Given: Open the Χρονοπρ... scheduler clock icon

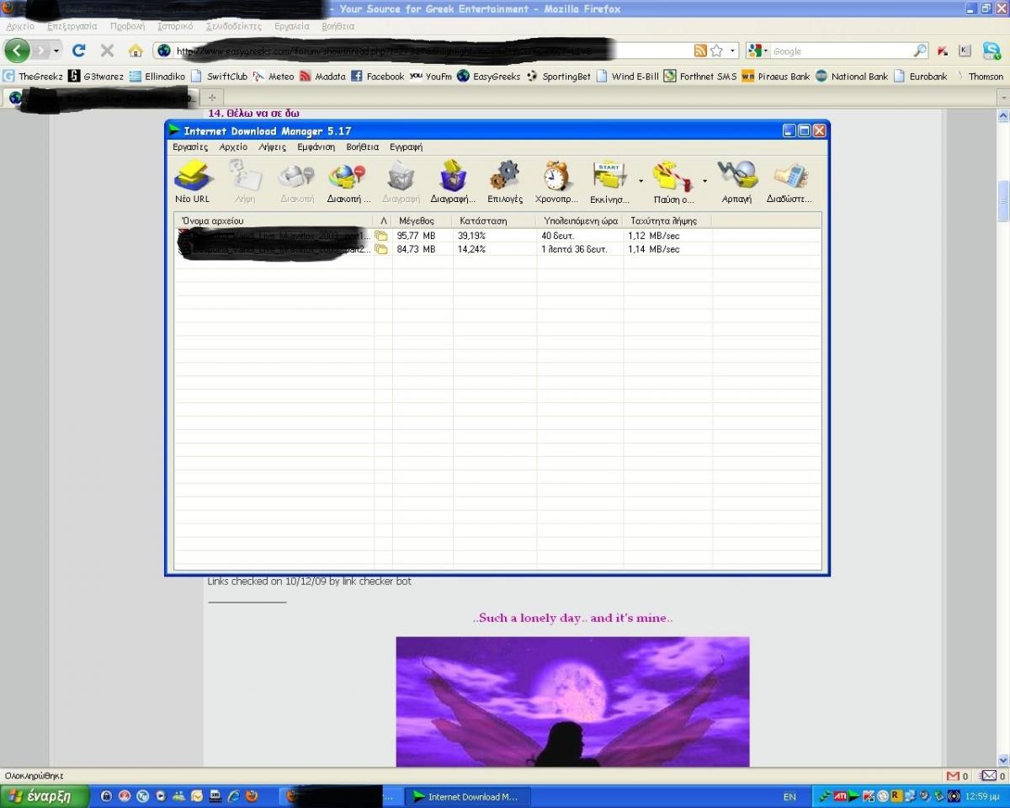Looking at the screenshot, I should coord(556,182).
